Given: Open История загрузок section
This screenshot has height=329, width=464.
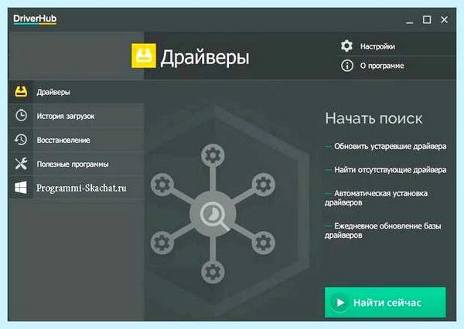Looking at the screenshot, I should 77,116.
